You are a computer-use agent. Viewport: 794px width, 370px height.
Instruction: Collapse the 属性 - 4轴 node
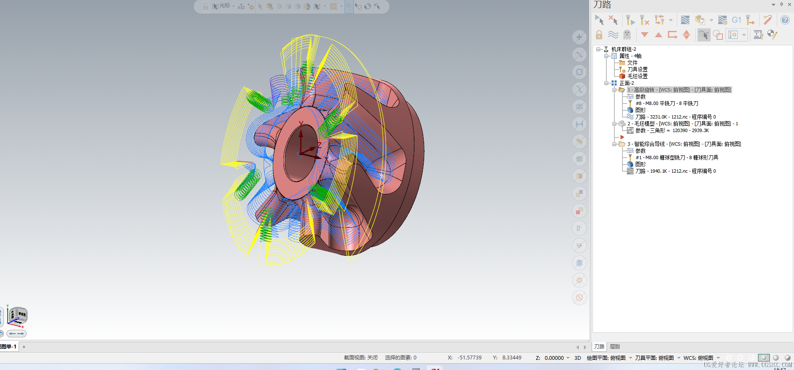tap(607, 56)
